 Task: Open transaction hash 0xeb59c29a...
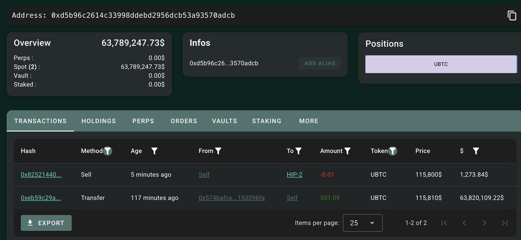41,197
